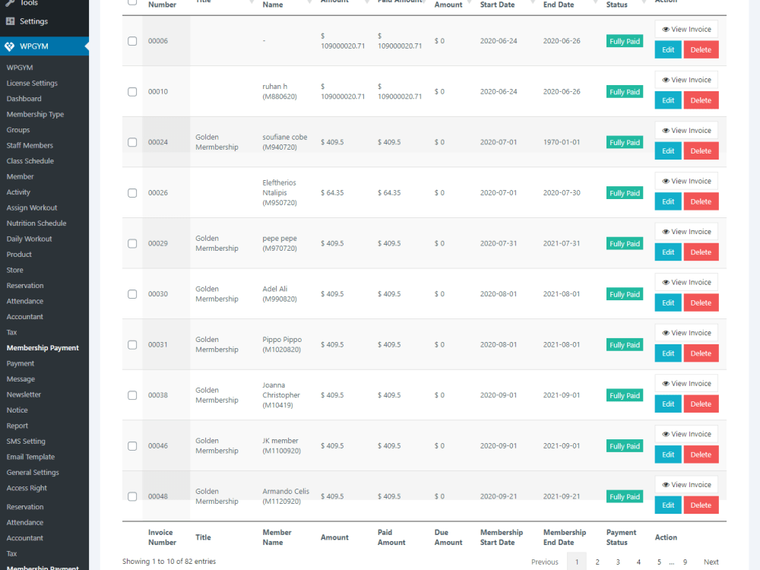The height and width of the screenshot is (570, 760).
Task: View invoice for pepe pepe
Action: (686, 232)
